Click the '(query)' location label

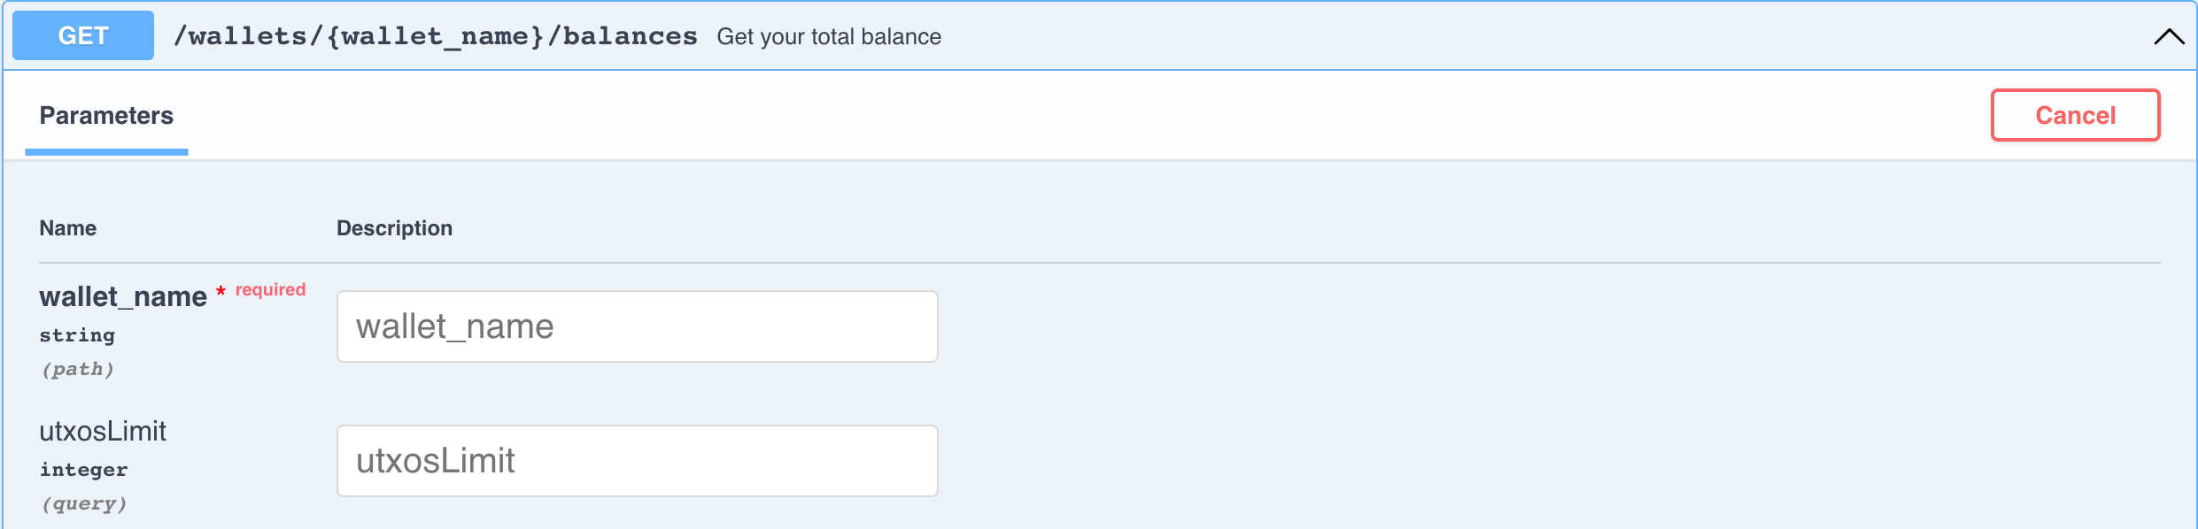pyautogui.click(x=84, y=503)
